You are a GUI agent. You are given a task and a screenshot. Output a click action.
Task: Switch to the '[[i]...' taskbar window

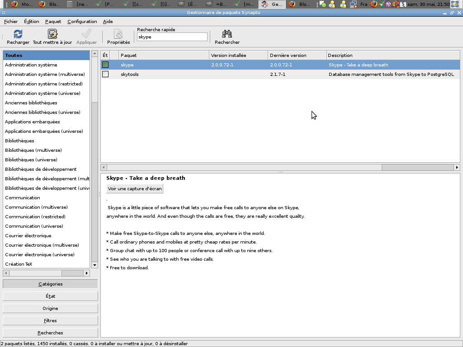161,4
